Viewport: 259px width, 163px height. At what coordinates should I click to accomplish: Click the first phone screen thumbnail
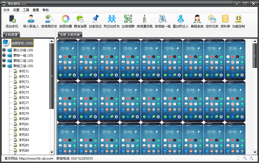67,59
